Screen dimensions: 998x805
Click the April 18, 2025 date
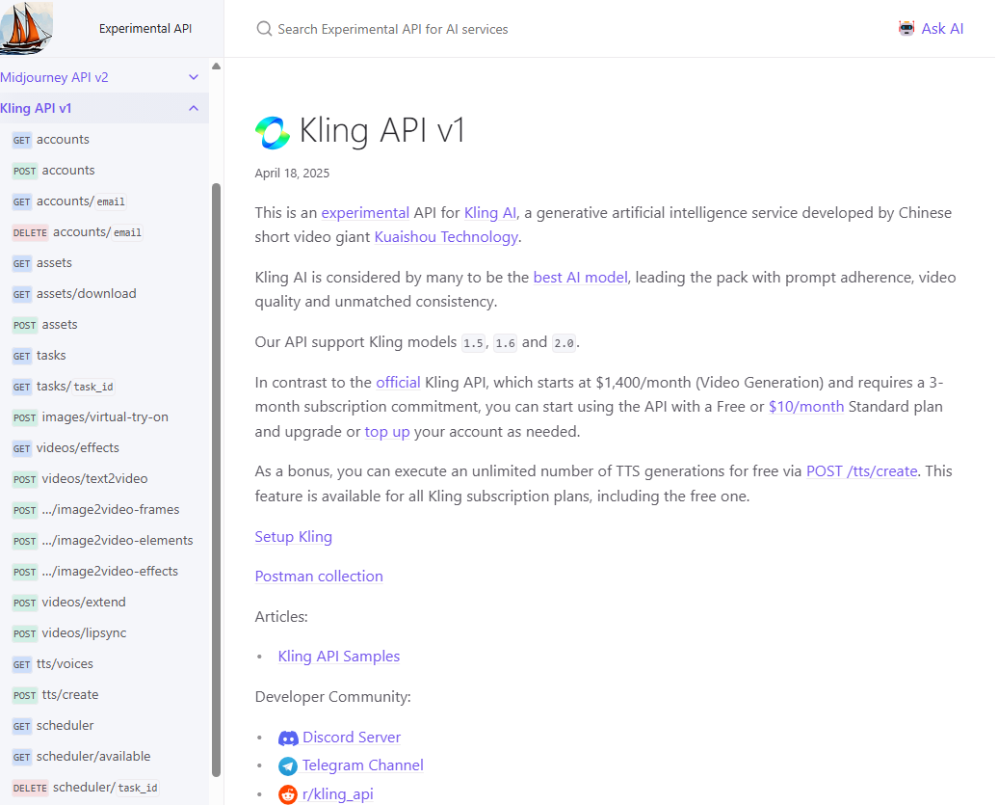(292, 174)
